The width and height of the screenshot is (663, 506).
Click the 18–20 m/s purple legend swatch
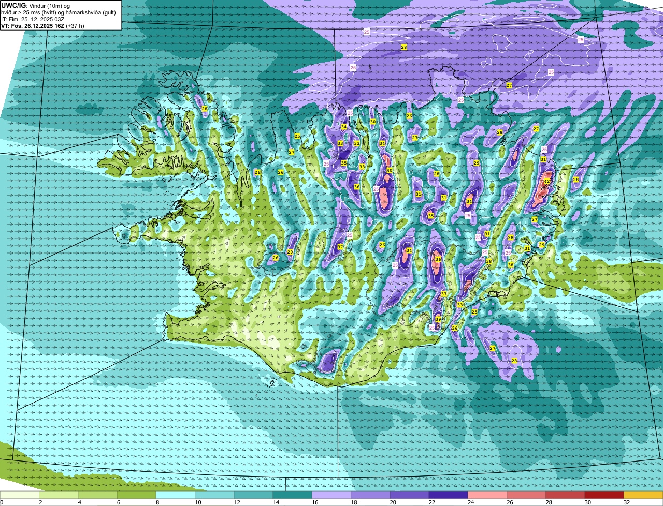(370, 495)
